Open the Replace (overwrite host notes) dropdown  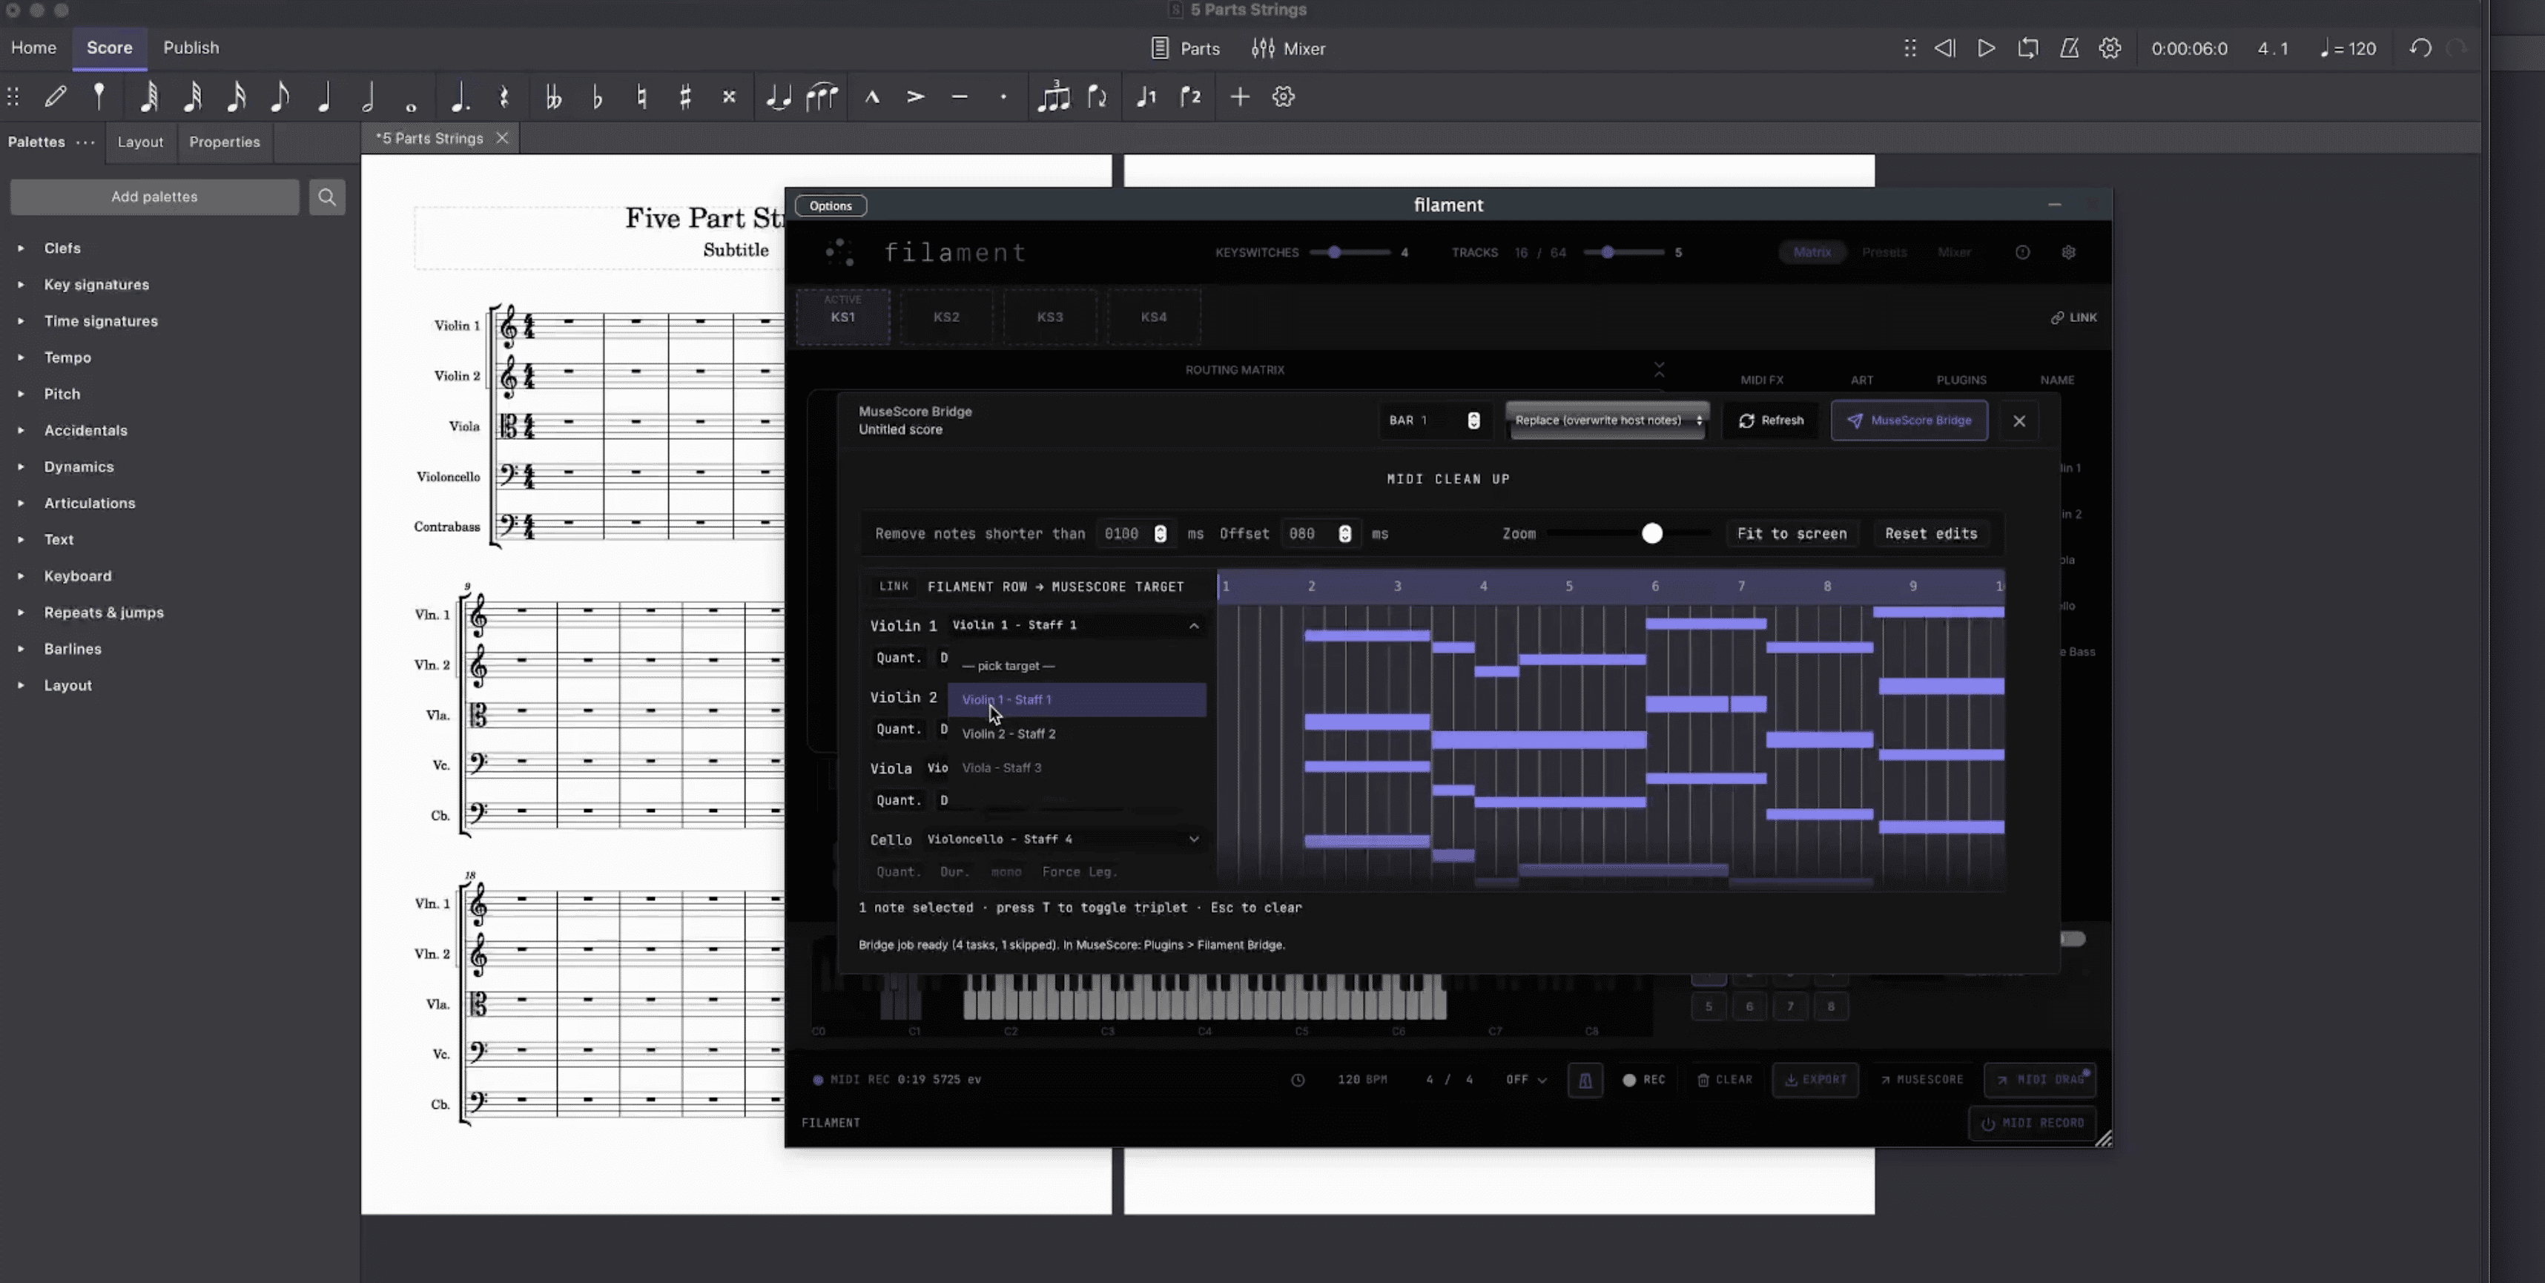coord(1606,420)
